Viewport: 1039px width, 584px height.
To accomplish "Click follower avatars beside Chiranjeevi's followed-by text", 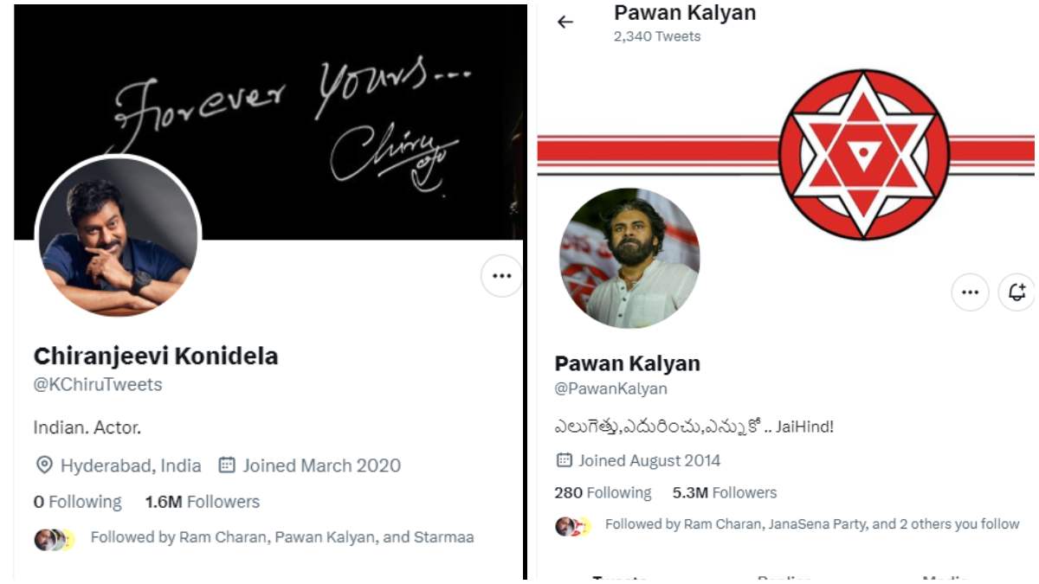I will click(54, 539).
